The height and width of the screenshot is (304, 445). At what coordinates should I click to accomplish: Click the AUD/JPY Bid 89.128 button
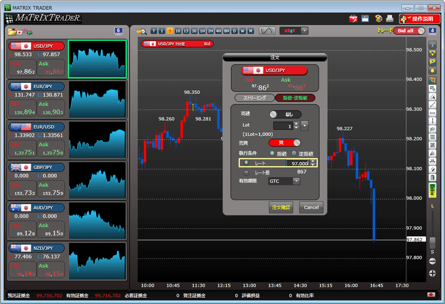[x=22, y=229]
